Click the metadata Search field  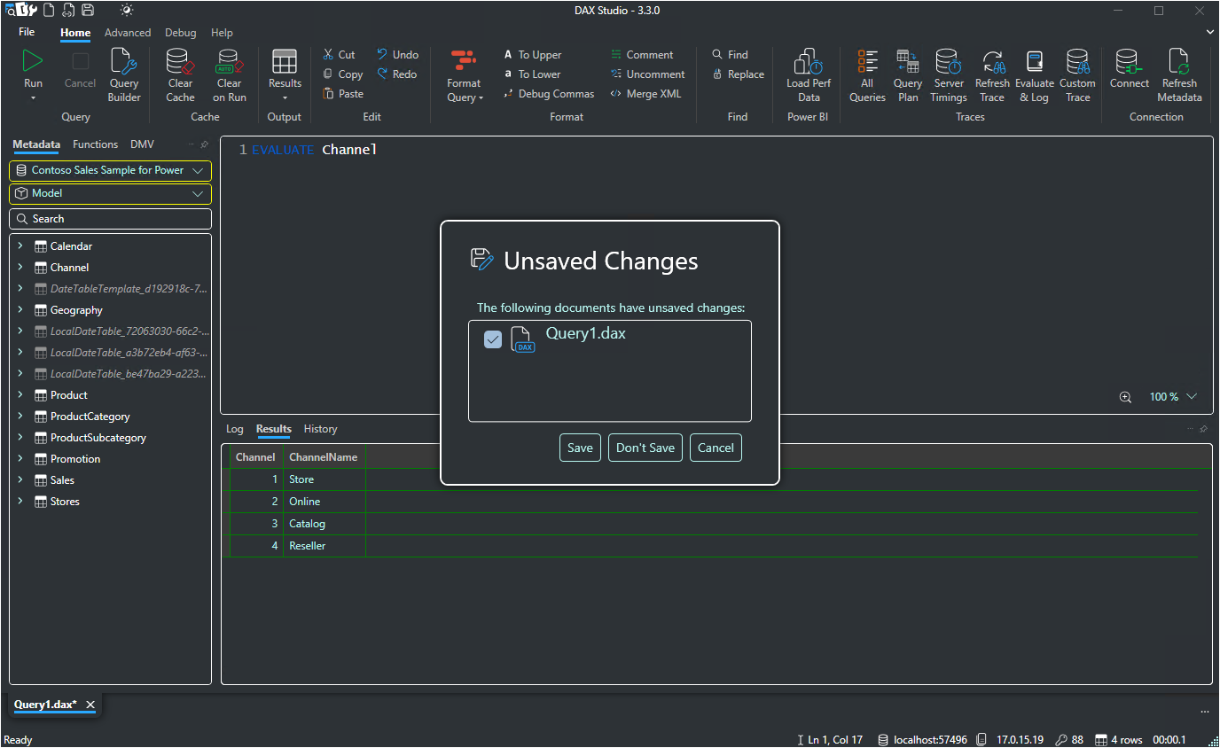click(x=111, y=219)
